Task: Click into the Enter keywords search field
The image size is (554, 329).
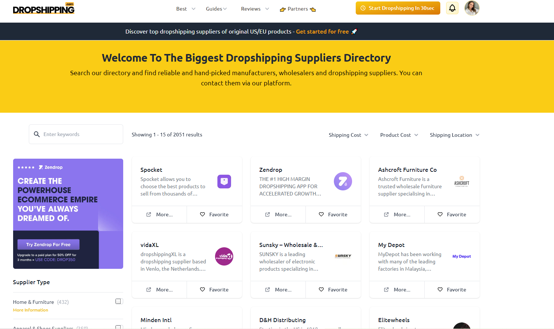Action: click(x=76, y=134)
